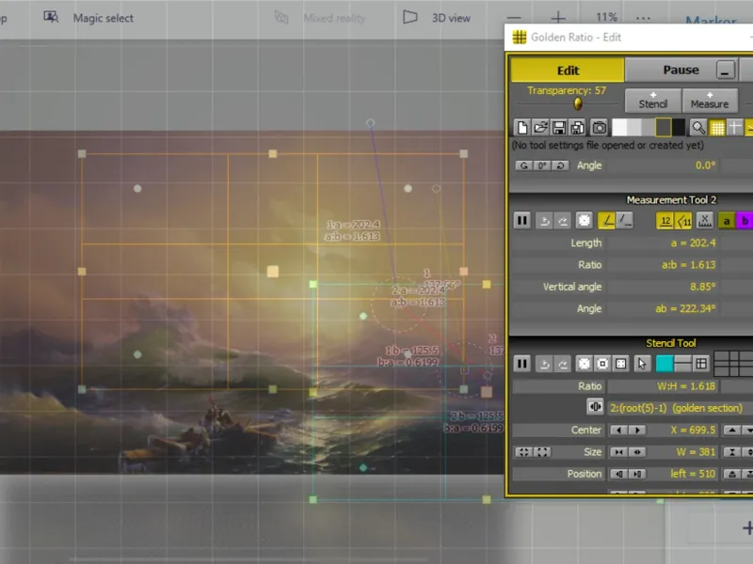Viewport: 753px width, 564px height.
Task: Move stencil center up with arrow
Action: point(732,431)
